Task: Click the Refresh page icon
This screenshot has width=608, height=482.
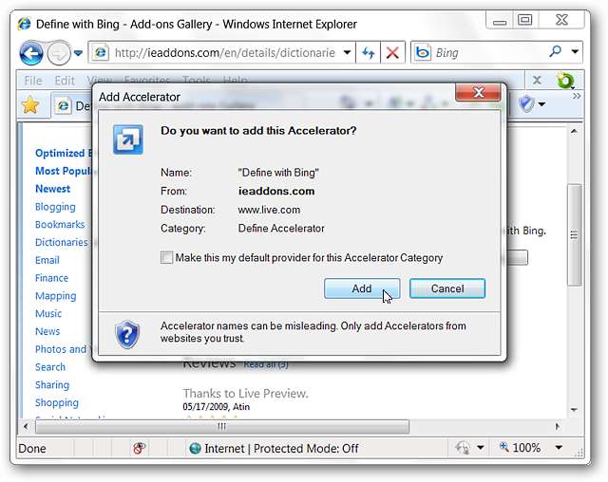Action: tap(368, 52)
